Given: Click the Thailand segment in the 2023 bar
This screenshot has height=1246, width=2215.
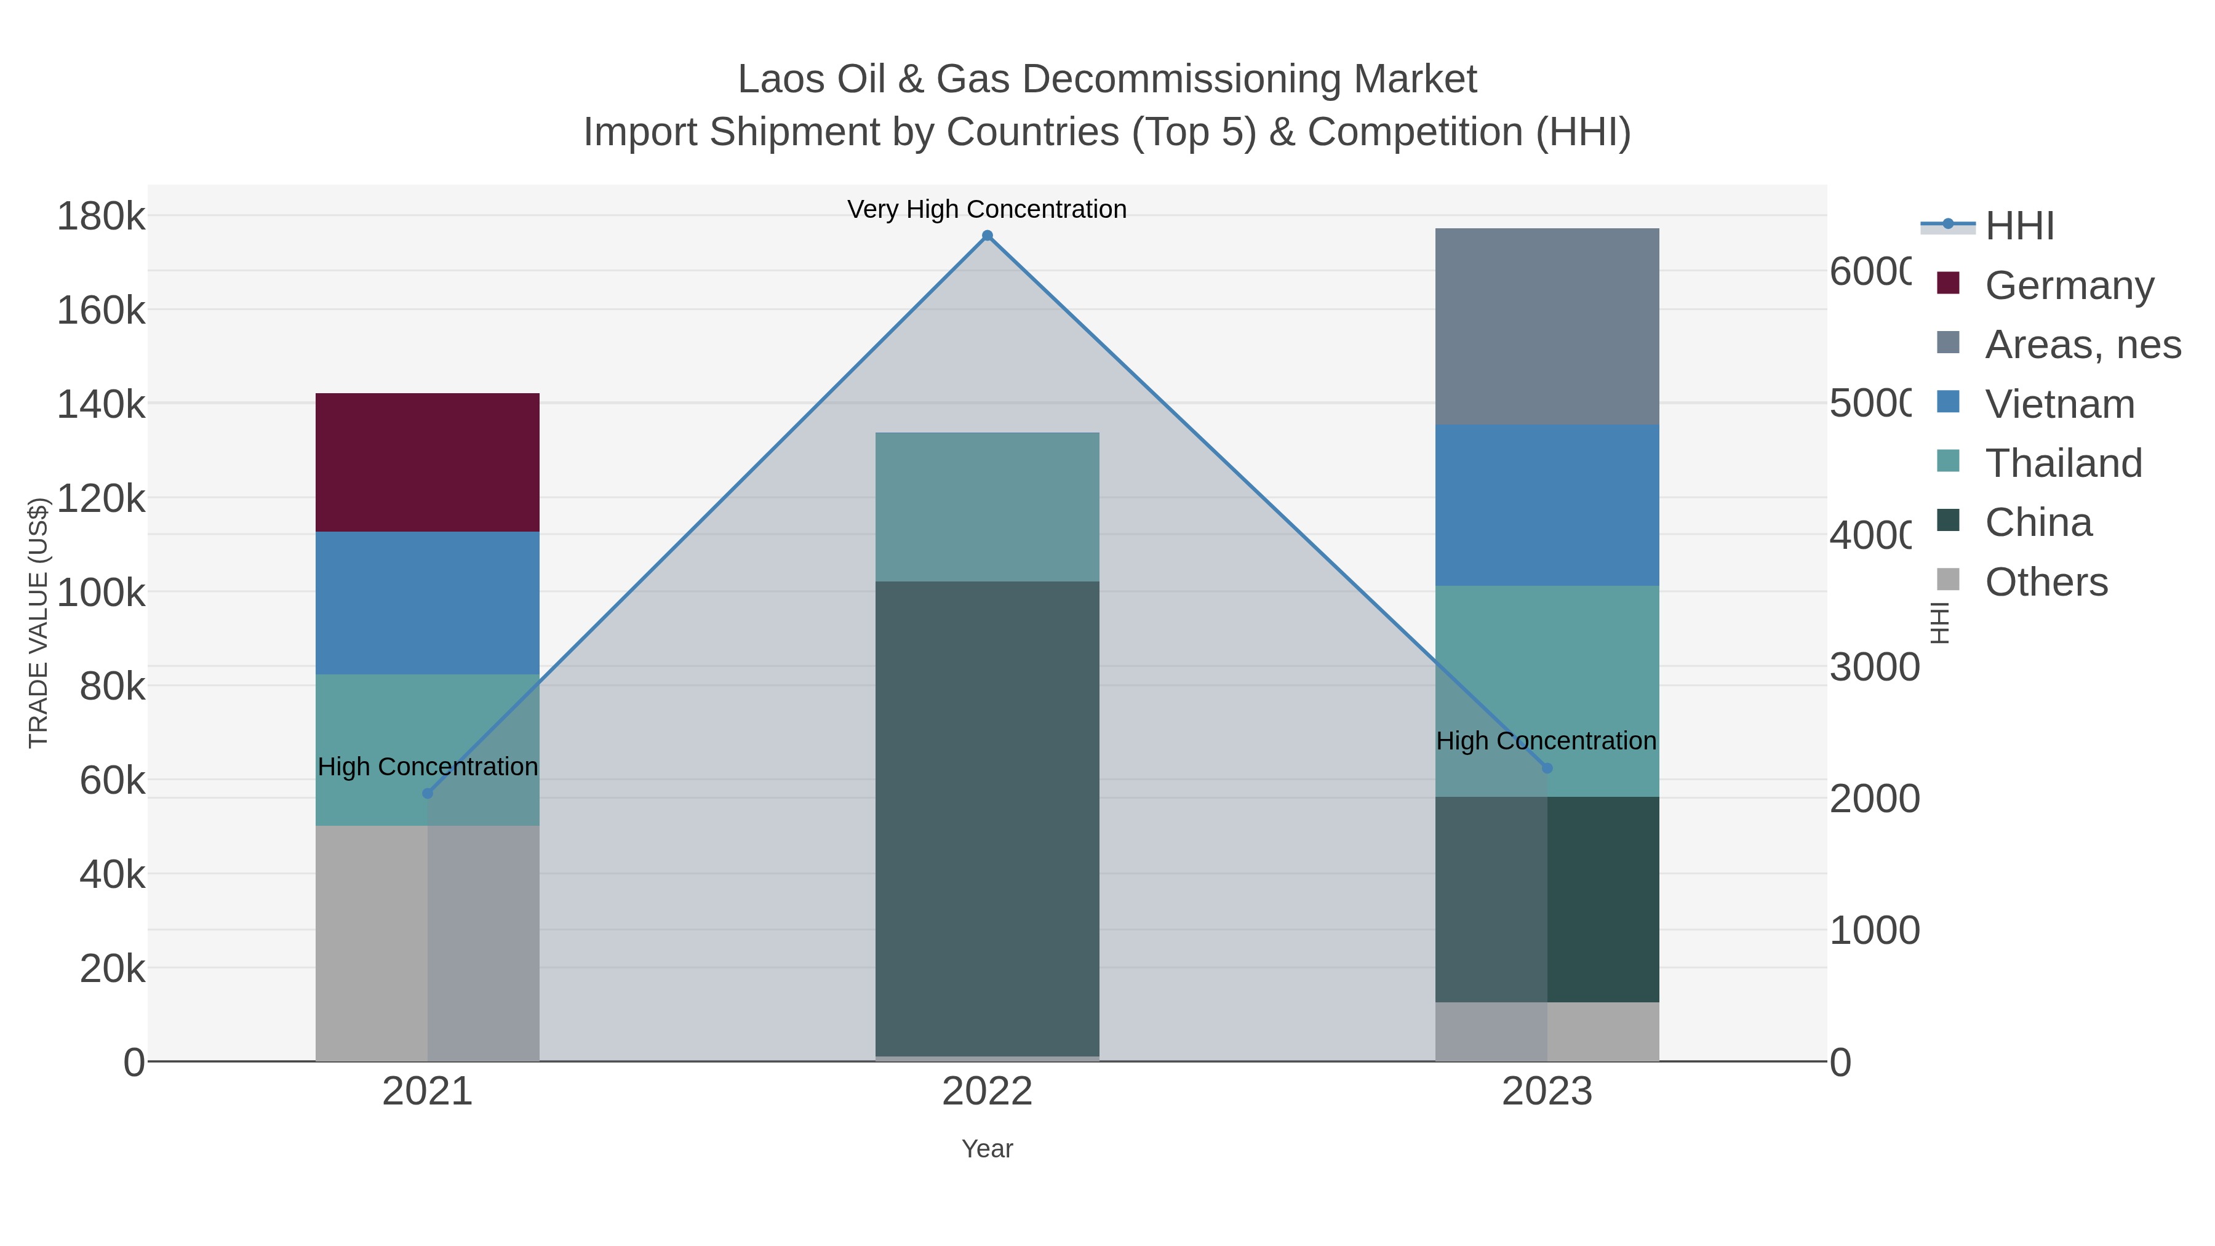Looking at the screenshot, I should click(1547, 692).
